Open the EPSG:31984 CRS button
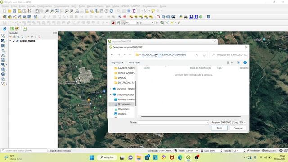Image resolution: width=288 pixels, height=162 pixels. pos(269,151)
